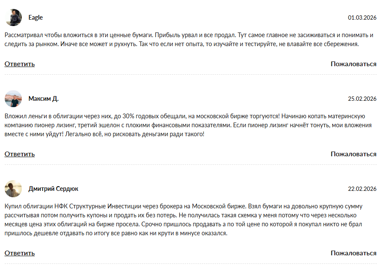378x266 pixels.
Task: Select the 22.02.2026 date stamp
Action: point(362,189)
